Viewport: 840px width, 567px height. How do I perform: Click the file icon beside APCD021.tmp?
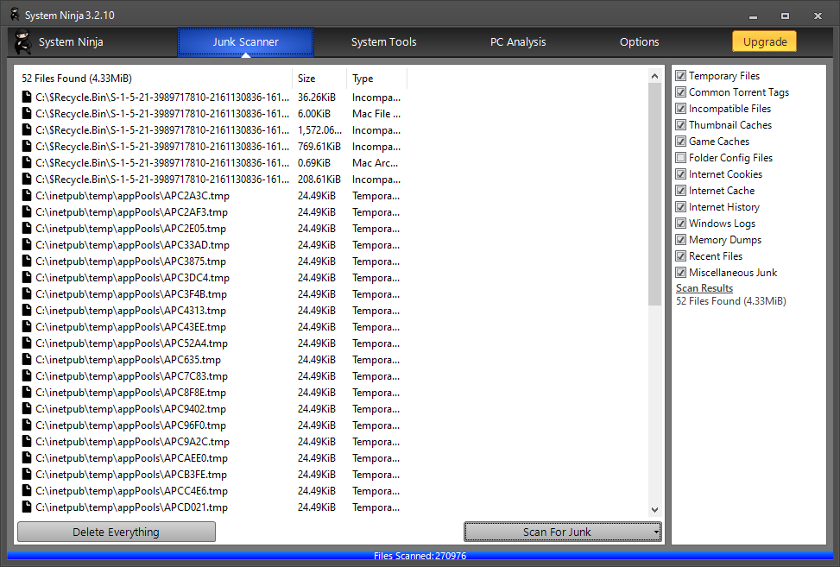click(26, 507)
